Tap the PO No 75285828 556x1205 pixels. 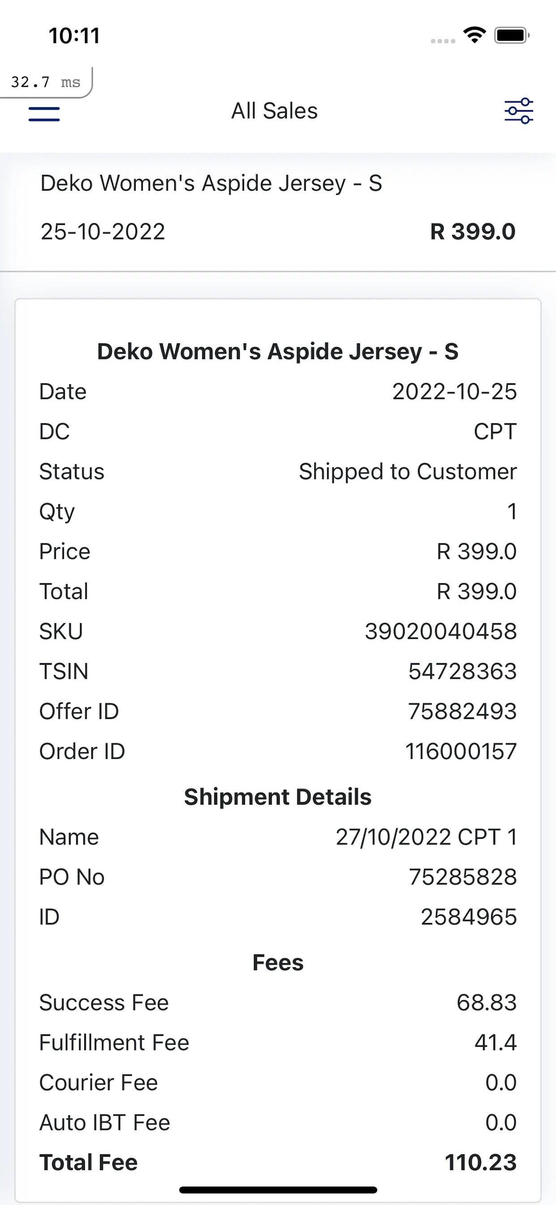tap(462, 877)
